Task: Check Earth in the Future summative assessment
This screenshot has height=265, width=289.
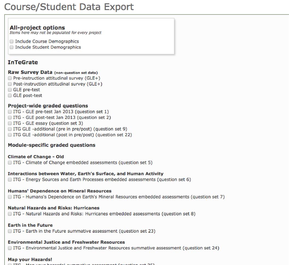Action: (x=9, y=231)
